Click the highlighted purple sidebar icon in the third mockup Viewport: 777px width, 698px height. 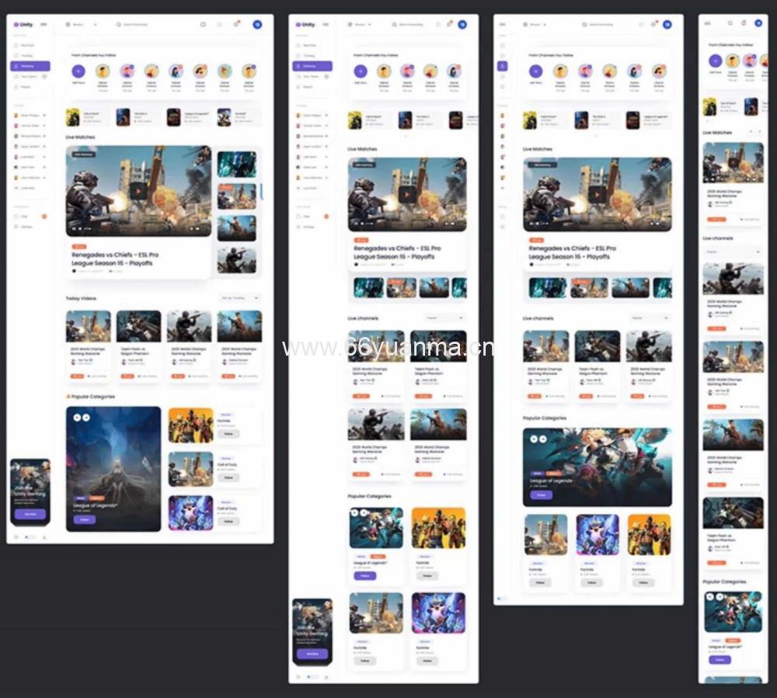click(x=503, y=66)
